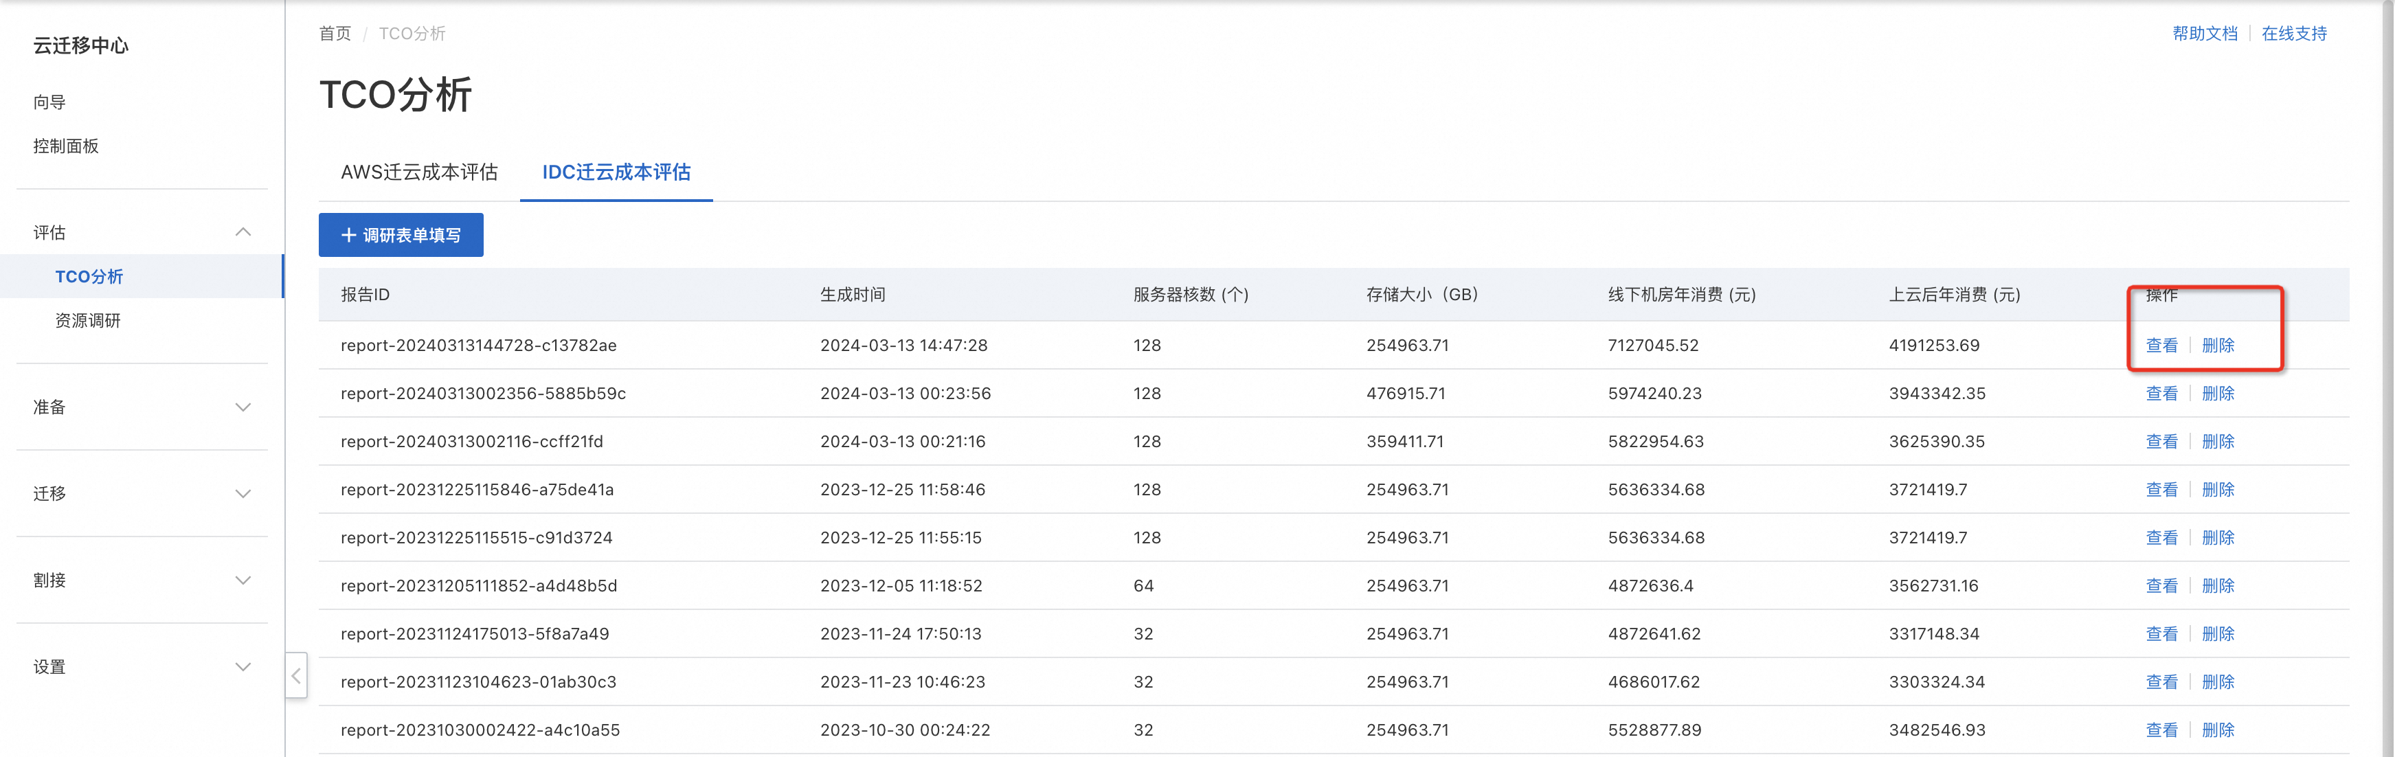Viewport: 2395px width, 757px height.
Task: Click offline cost value 7127045.52
Action: click(1653, 345)
